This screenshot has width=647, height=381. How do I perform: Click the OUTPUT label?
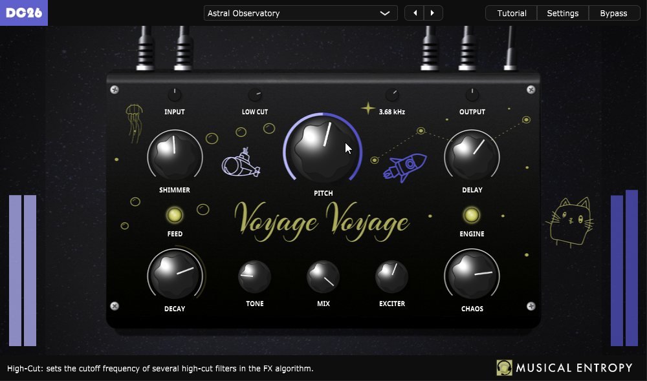[x=472, y=112]
